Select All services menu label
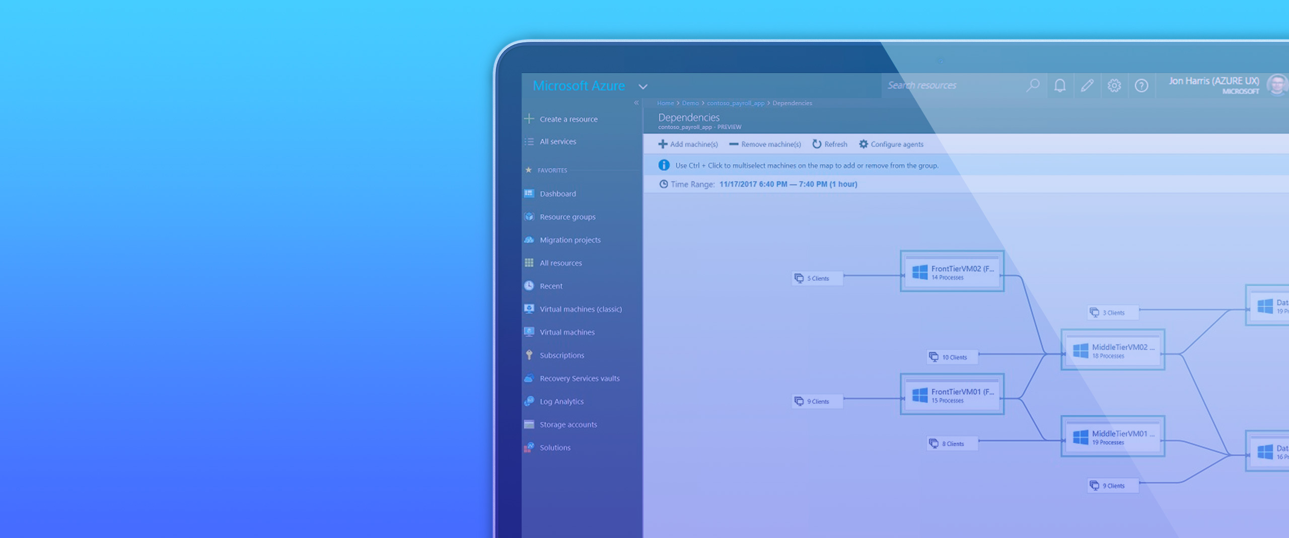1289x538 pixels. coord(558,141)
